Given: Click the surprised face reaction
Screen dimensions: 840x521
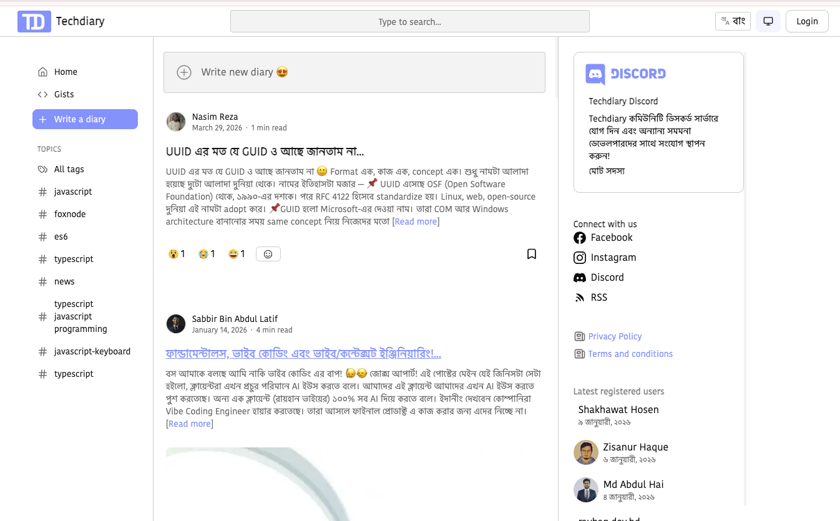Looking at the screenshot, I should point(177,254).
